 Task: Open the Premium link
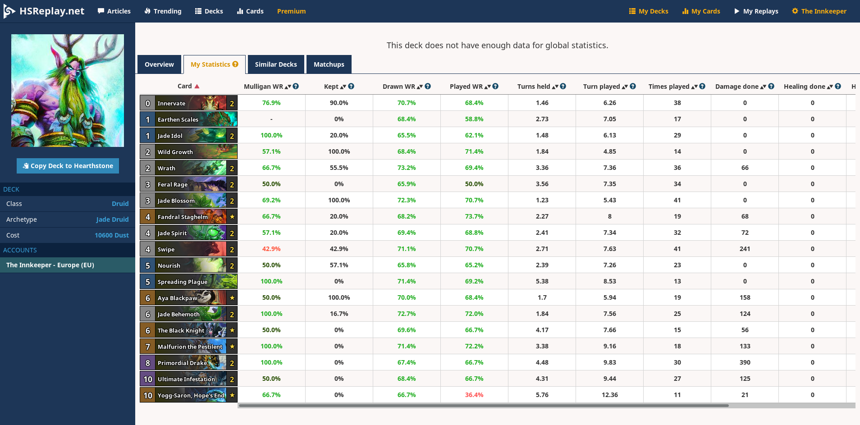tap(291, 11)
